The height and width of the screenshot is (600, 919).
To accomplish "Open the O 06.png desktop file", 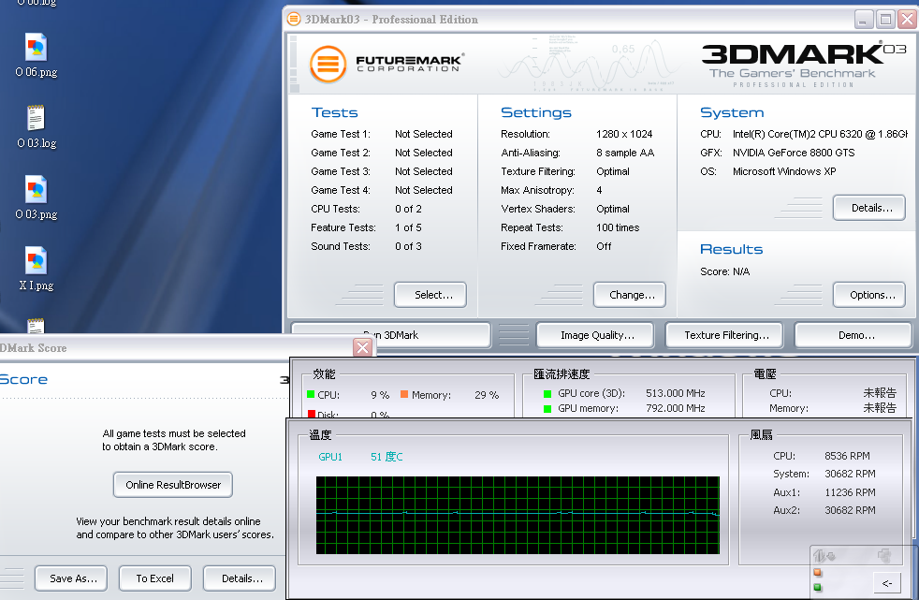I will (x=36, y=49).
